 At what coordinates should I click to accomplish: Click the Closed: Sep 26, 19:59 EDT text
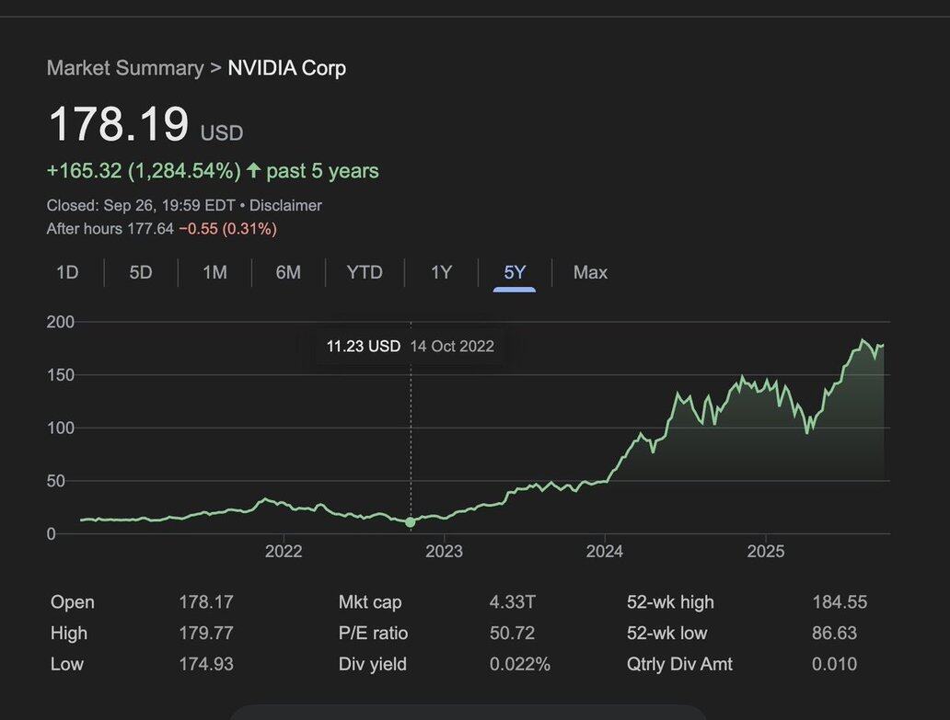click(141, 205)
